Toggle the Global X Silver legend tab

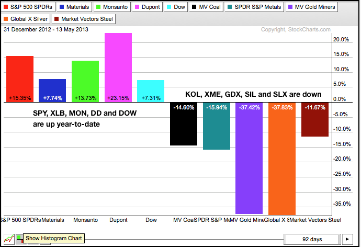coord(26,19)
